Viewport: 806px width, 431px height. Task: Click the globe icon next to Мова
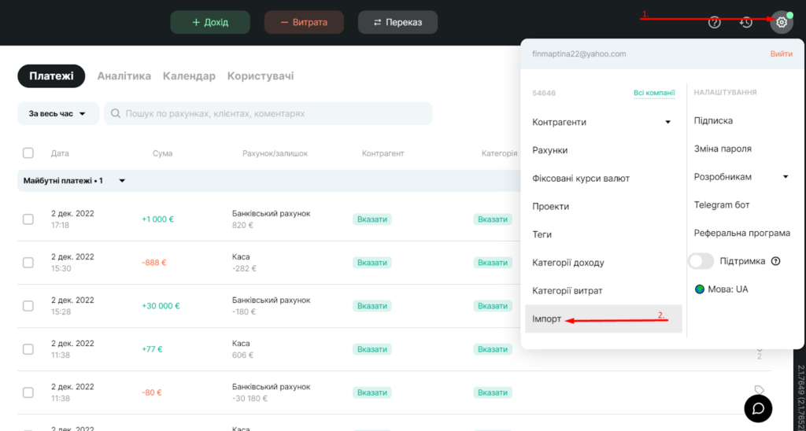click(x=700, y=289)
